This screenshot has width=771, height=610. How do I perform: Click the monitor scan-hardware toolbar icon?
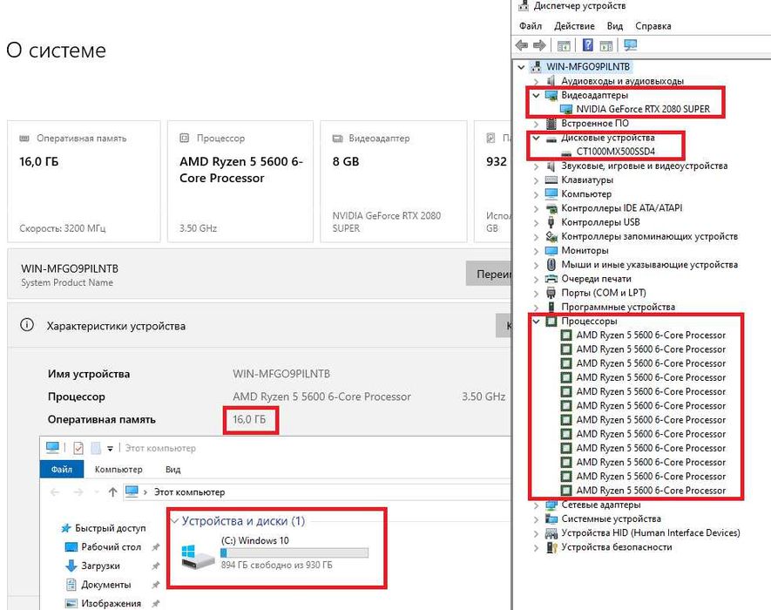pos(630,45)
